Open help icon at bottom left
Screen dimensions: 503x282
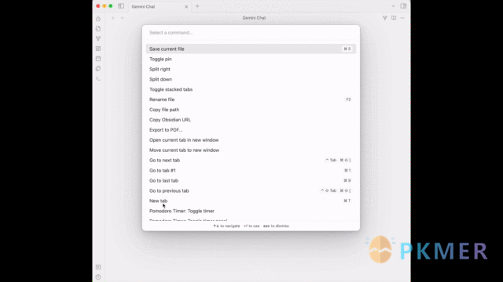[x=98, y=277]
